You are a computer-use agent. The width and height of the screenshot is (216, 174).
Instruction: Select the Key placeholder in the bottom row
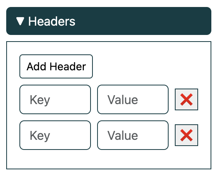coord(40,136)
